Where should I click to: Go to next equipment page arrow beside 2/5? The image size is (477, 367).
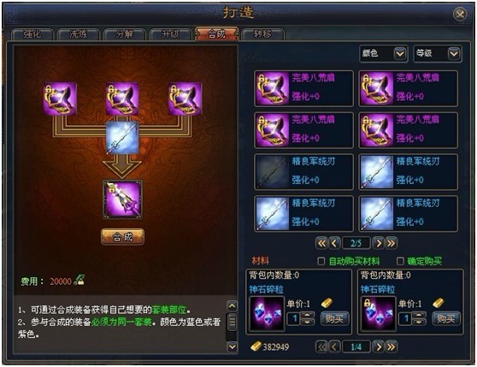pyautogui.click(x=378, y=243)
